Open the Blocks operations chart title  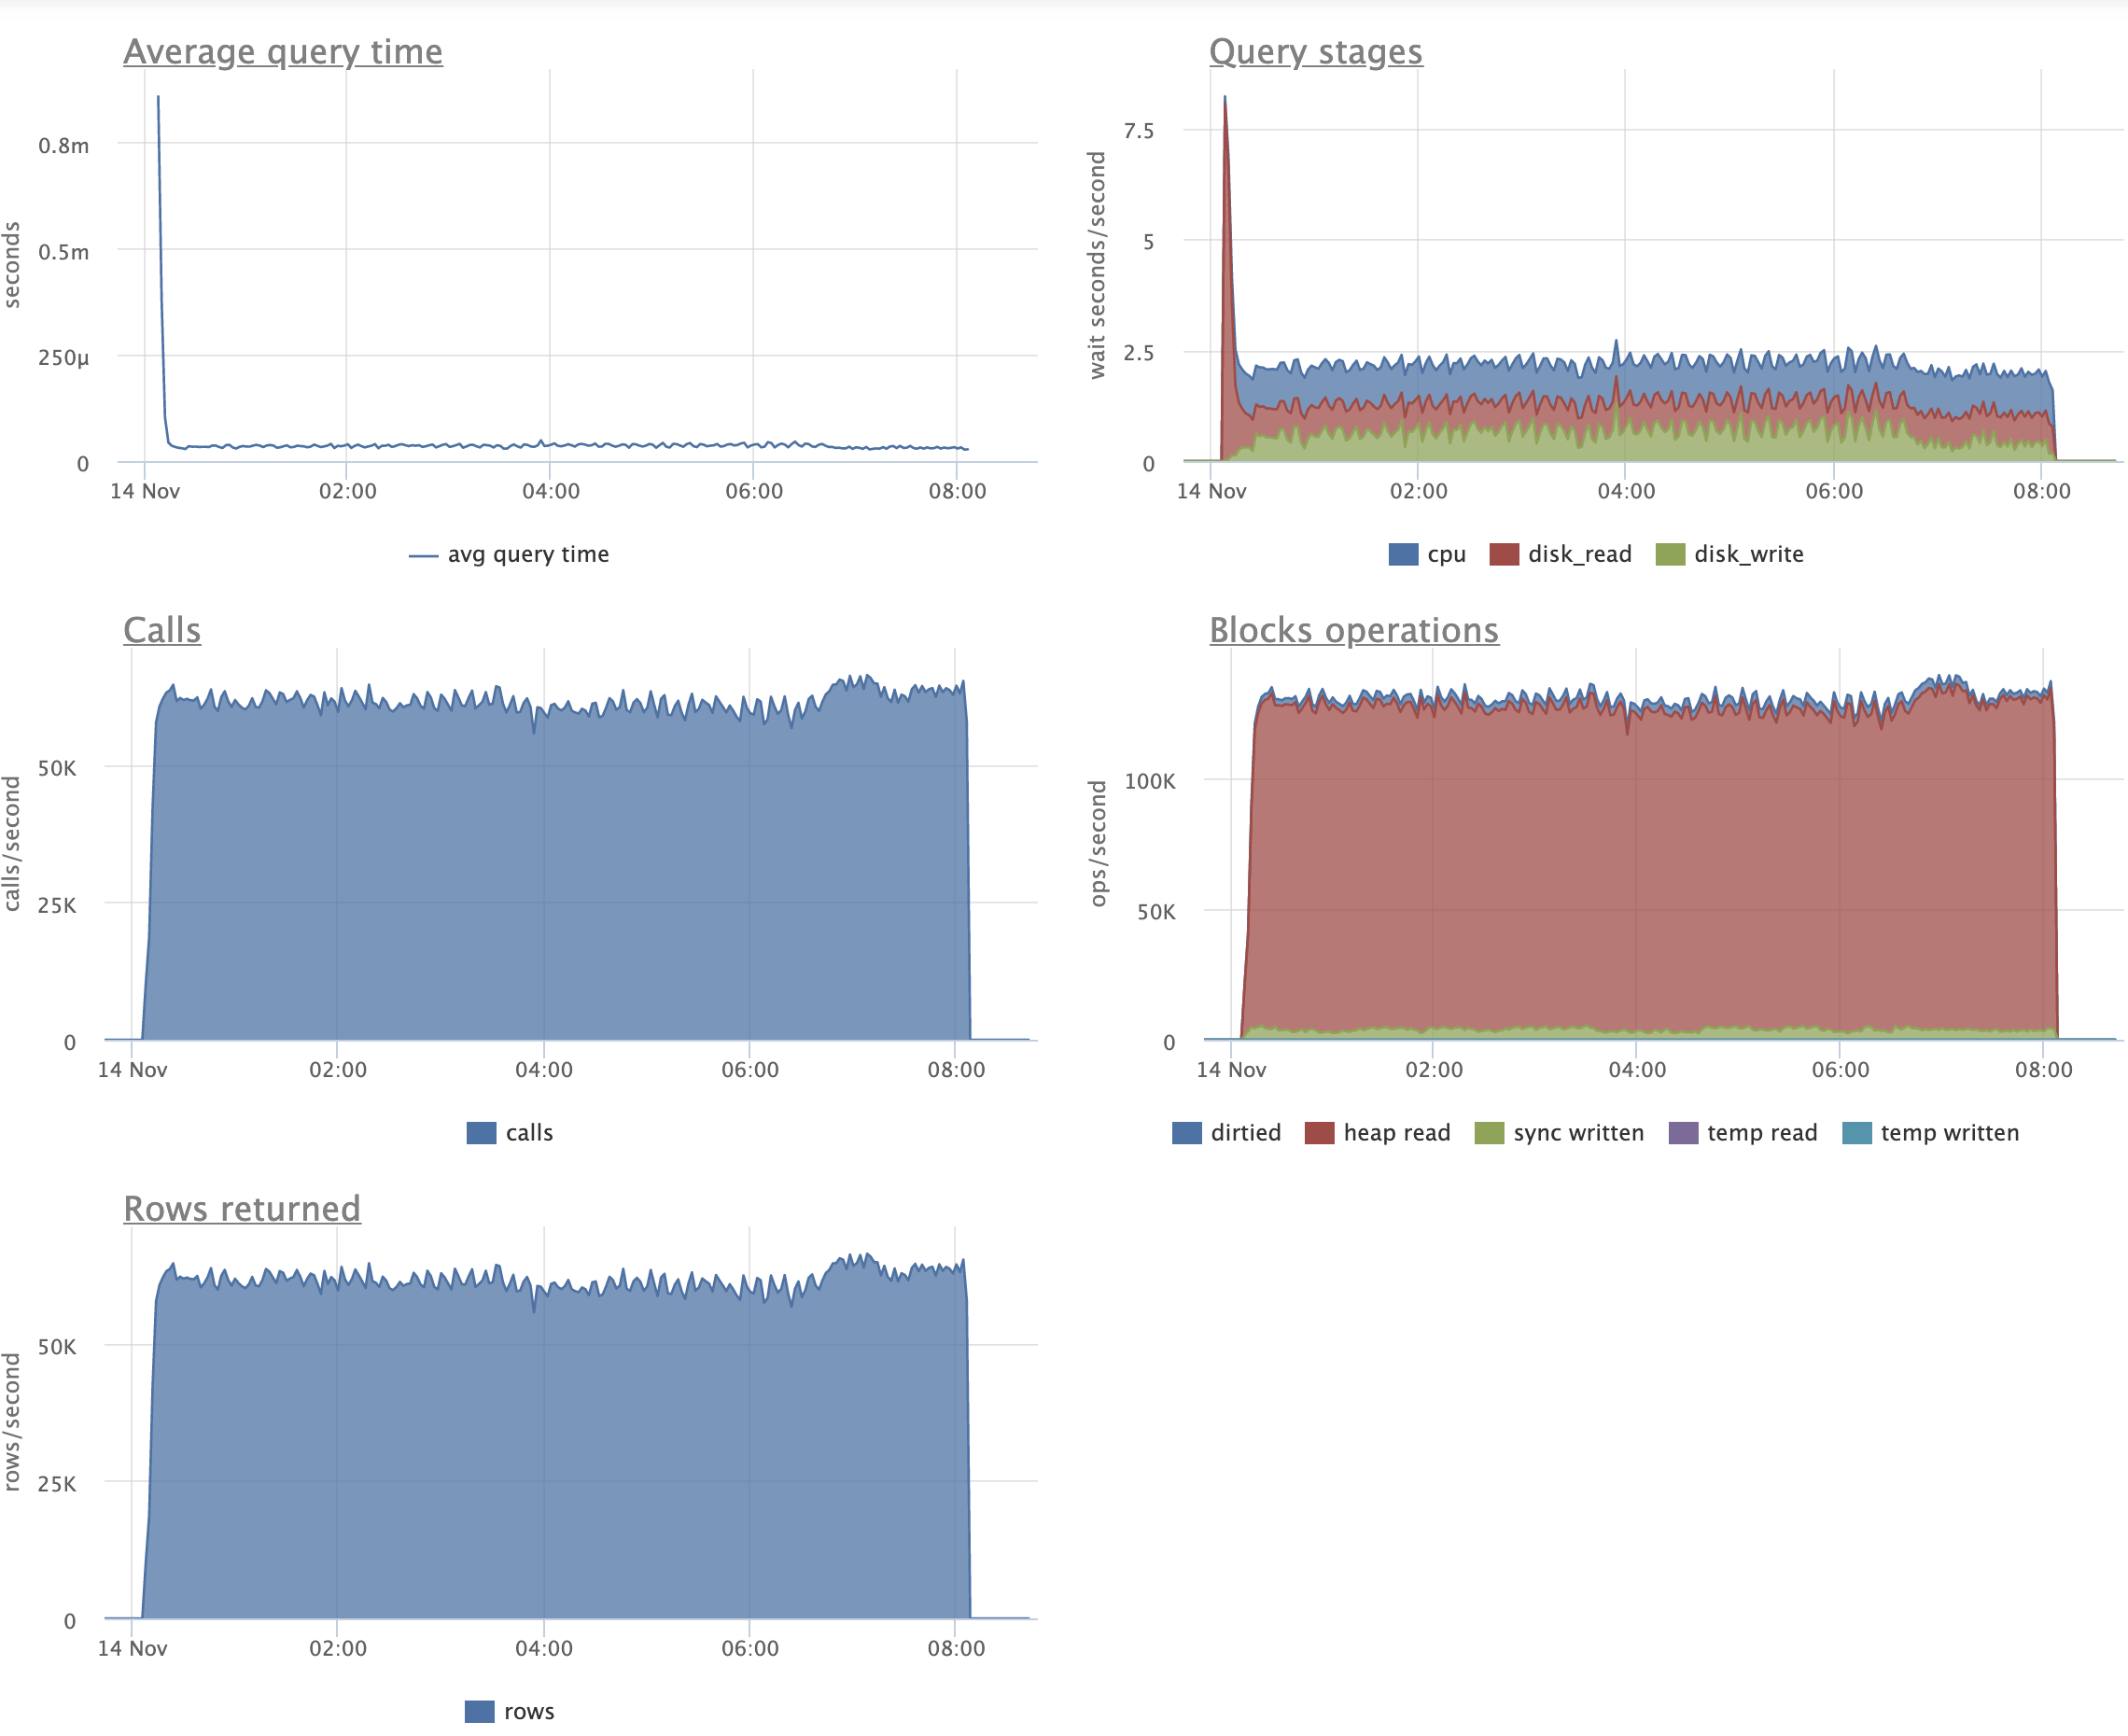(x=1353, y=630)
